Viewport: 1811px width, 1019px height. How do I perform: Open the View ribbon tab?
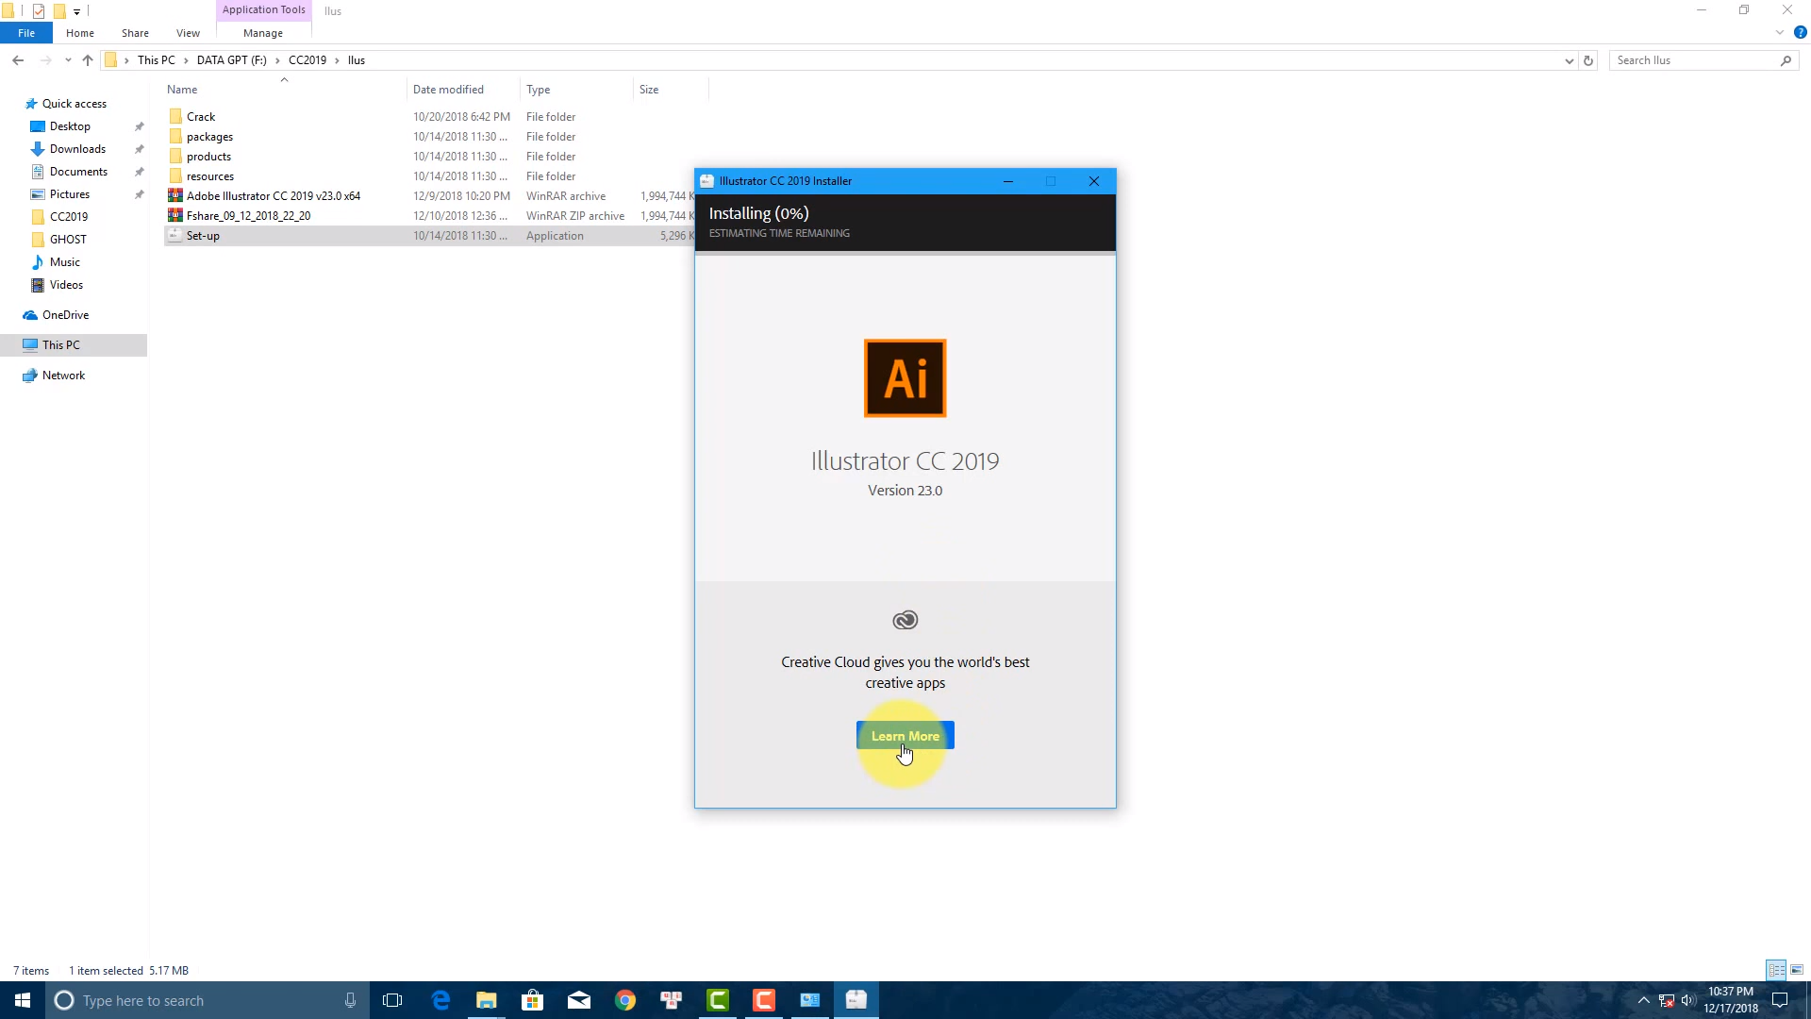188,33
